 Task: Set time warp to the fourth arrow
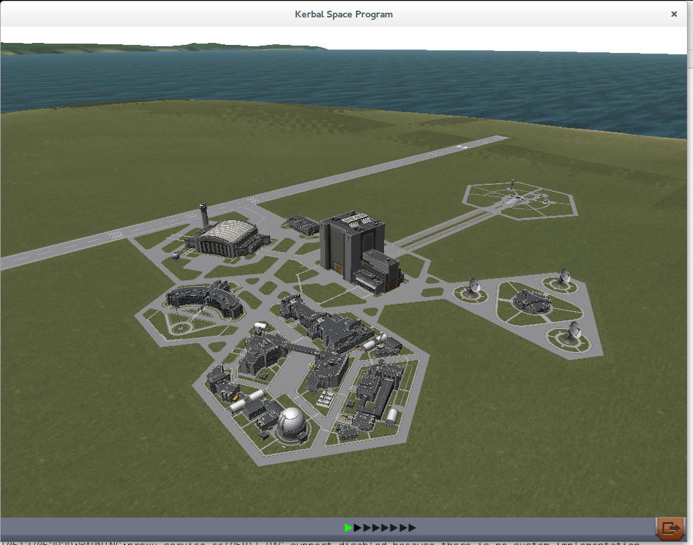coord(376,528)
